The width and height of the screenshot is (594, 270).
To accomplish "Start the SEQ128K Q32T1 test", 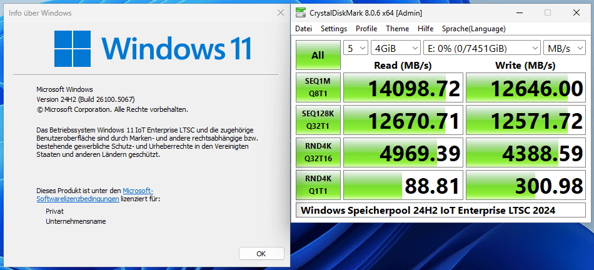I will (318, 121).
